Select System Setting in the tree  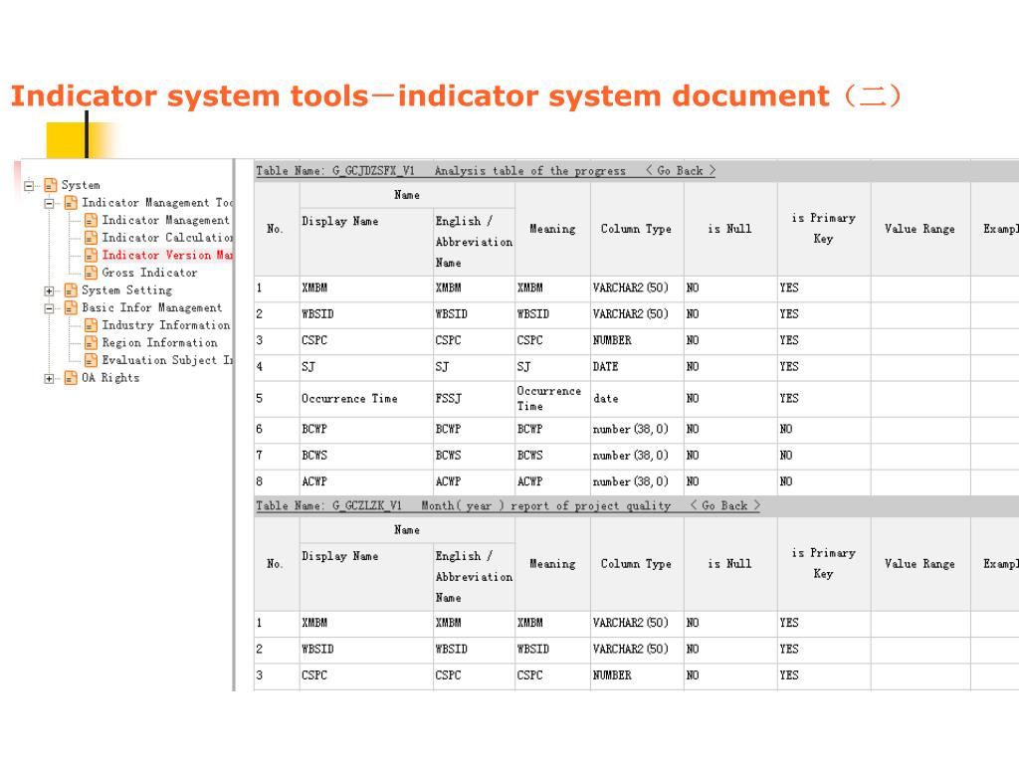pos(126,290)
